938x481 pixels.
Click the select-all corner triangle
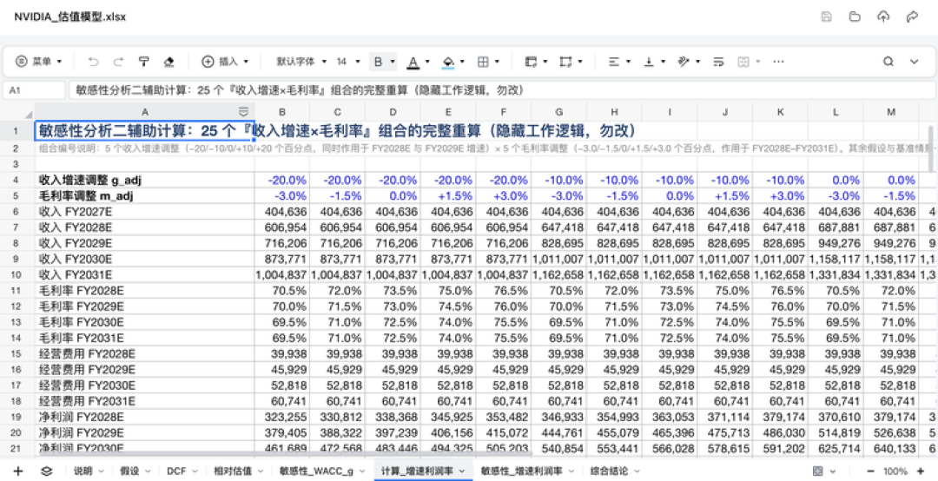(28, 115)
